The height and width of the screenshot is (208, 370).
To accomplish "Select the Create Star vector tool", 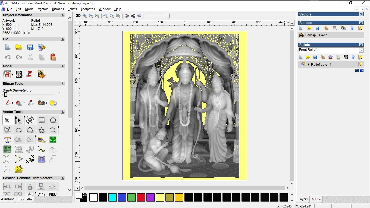I will (42, 130).
